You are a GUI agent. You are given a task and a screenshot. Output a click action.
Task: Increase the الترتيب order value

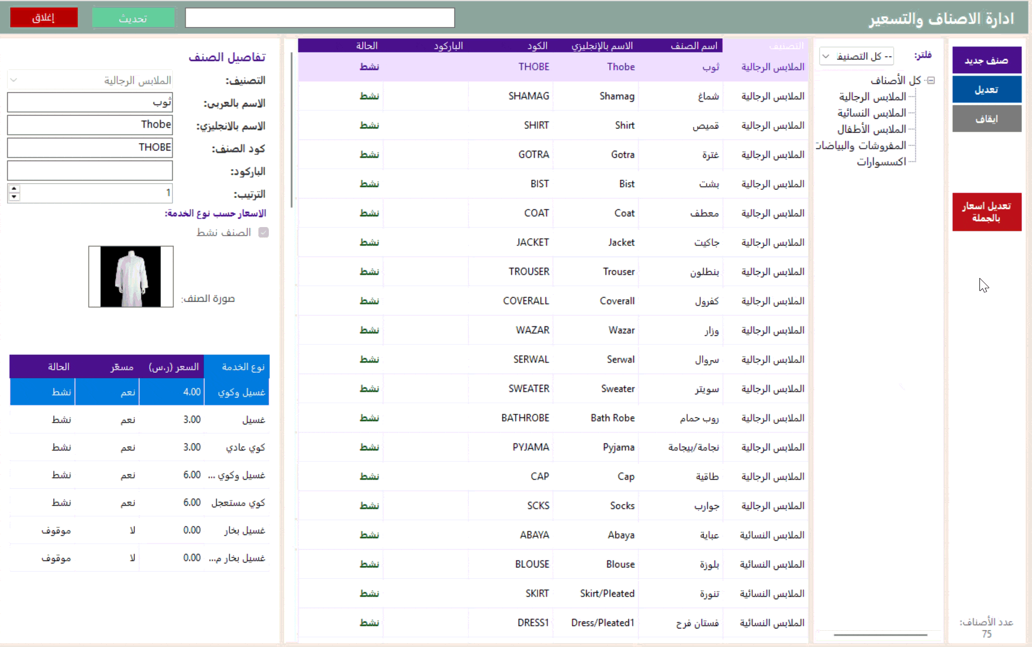coord(14,189)
